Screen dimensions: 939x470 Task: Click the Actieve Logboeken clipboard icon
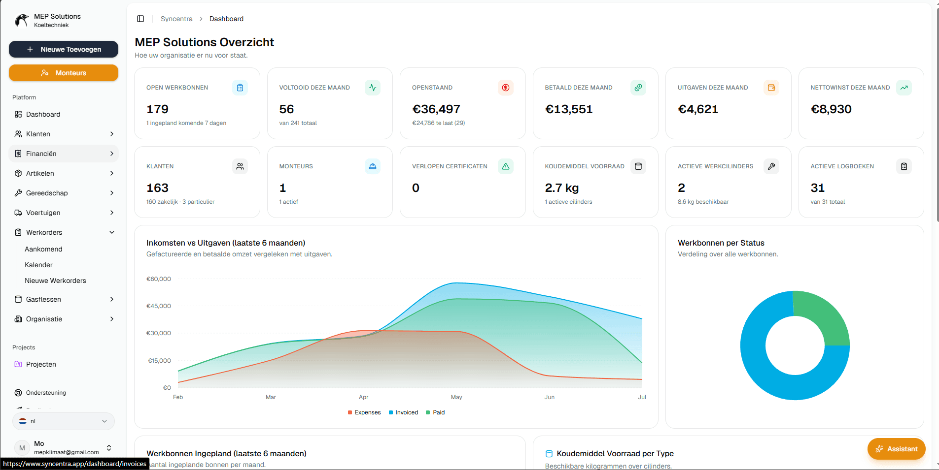pos(904,166)
